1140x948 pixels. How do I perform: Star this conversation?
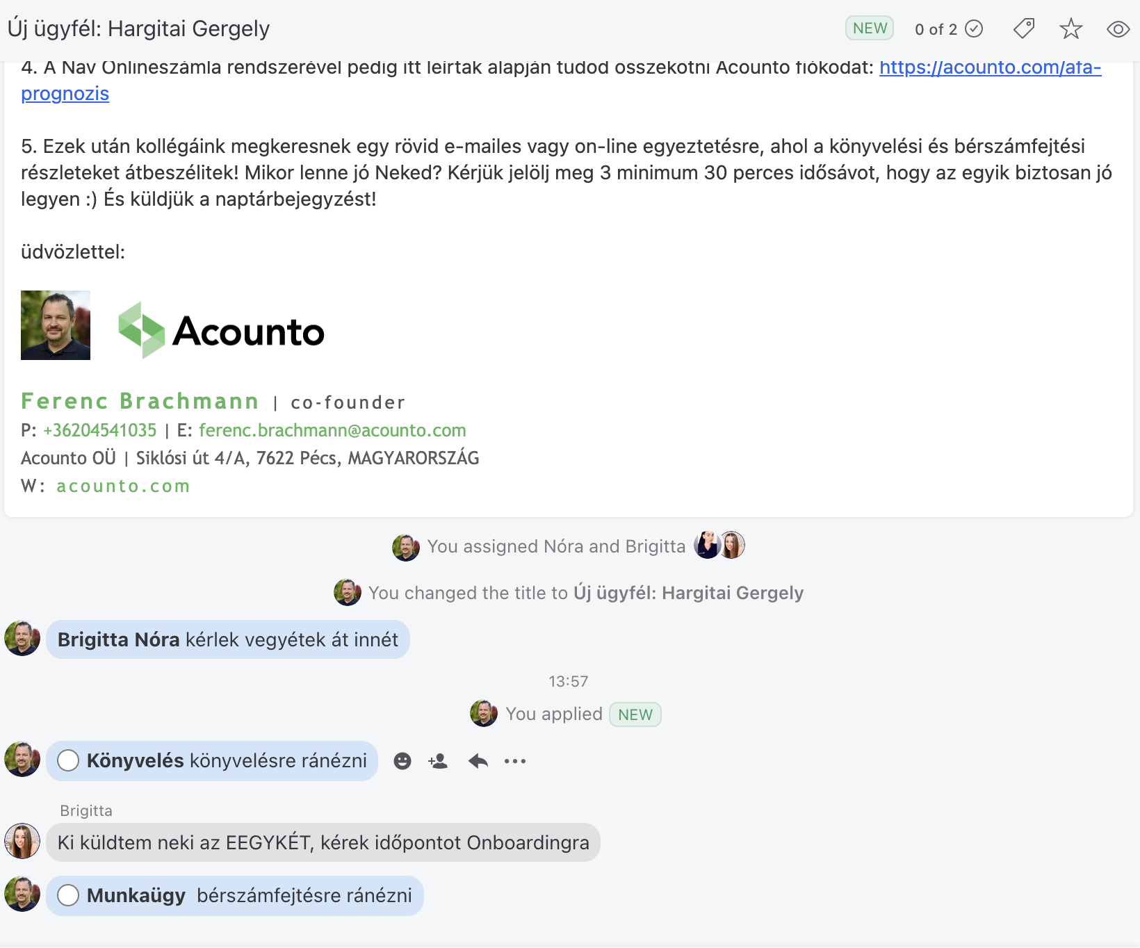pos(1070,28)
